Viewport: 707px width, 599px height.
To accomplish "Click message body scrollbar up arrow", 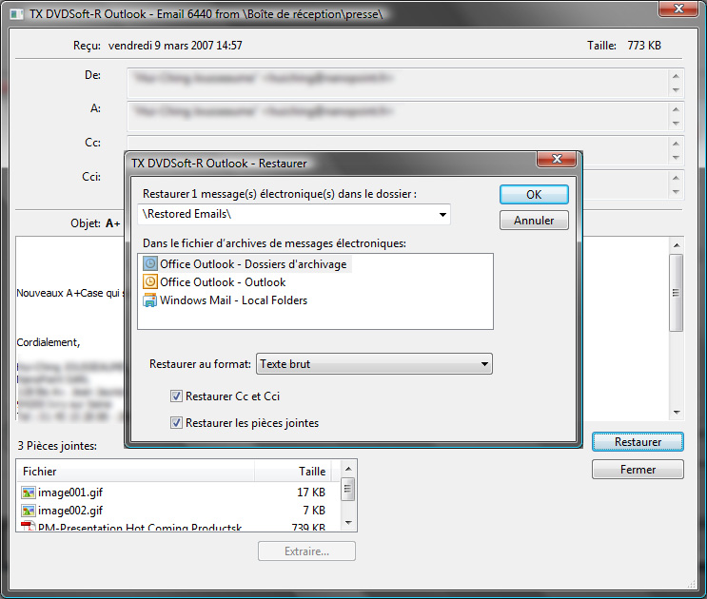I will pyautogui.click(x=677, y=245).
